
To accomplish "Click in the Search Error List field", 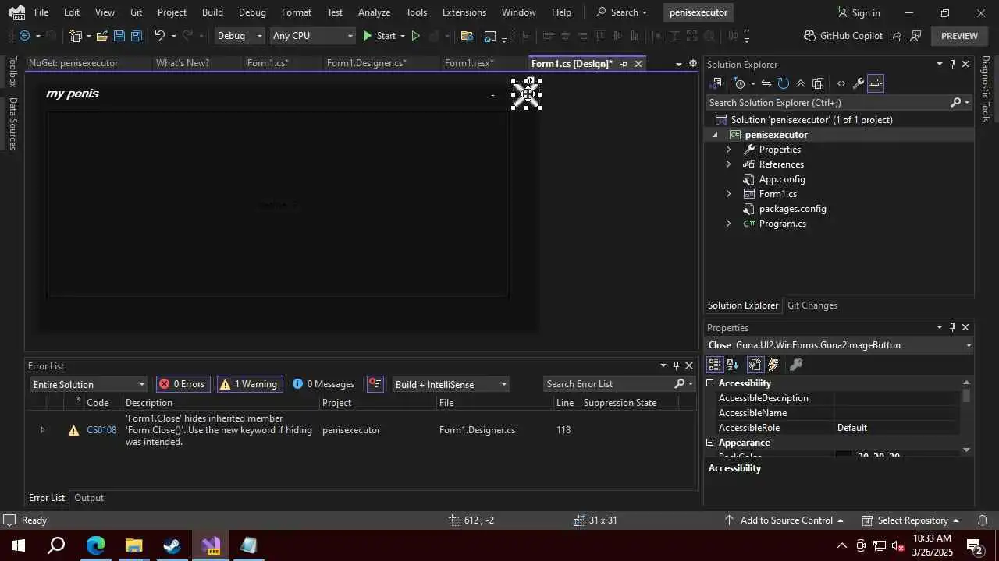I will click(x=607, y=384).
